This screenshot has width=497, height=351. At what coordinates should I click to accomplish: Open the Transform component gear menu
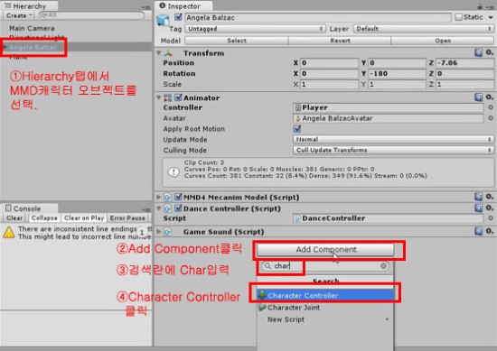point(490,52)
